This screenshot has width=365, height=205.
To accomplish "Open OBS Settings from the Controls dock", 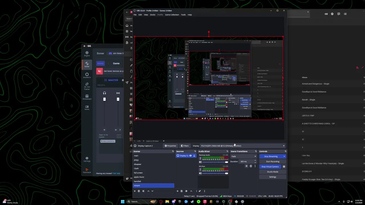I will click(x=273, y=177).
